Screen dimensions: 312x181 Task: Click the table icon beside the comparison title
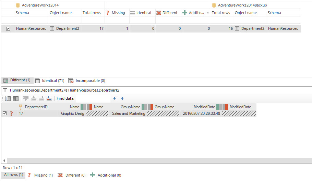click(5, 90)
